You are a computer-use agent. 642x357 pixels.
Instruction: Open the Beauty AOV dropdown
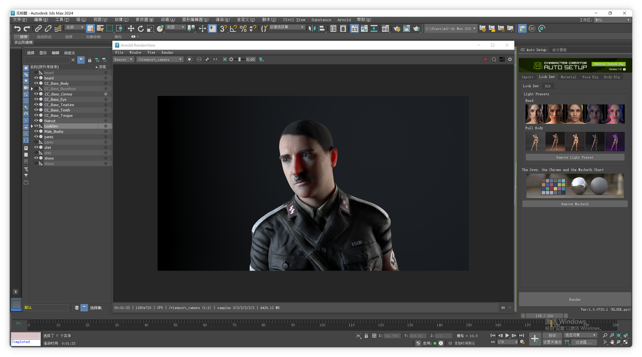[x=123, y=59]
